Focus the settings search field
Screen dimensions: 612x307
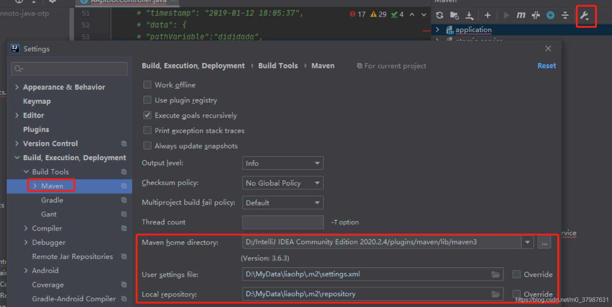[69, 68]
